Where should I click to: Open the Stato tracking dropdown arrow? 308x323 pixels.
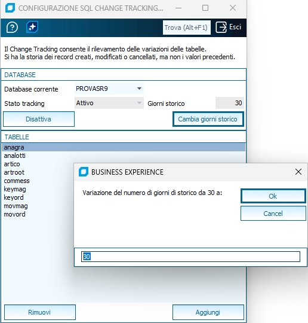(x=139, y=103)
